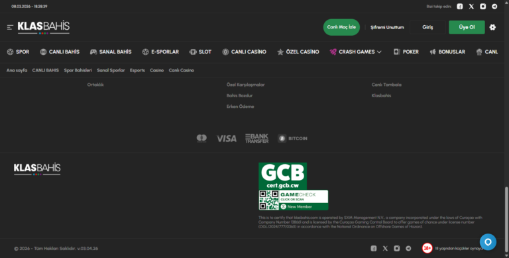Open Canlı Tombala footer link
Viewport: 509px width, 258px height.
pos(386,85)
